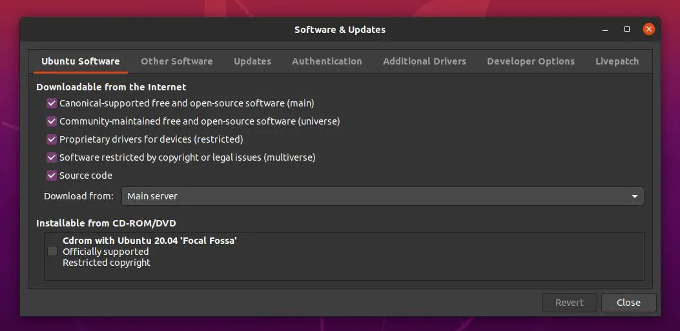The width and height of the screenshot is (680, 331).
Task: Open the Updates tab
Action: [x=252, y=61]
